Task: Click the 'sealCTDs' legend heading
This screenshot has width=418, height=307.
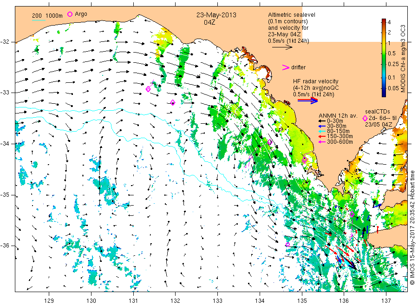Action: 378,112
